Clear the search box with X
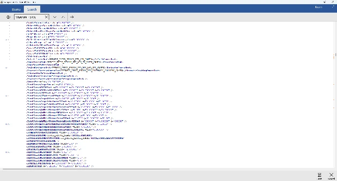This screenshot has height=181, width=337. pyautogui.click(x=46, y=17)
